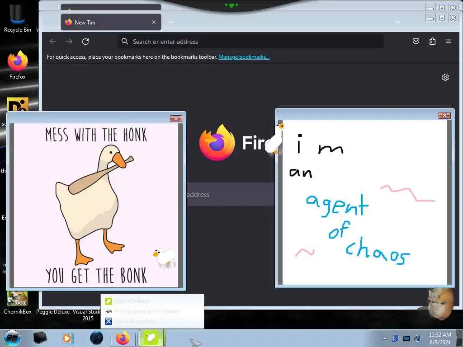Go back with Firefox's back arrow
The height and width of the screenshot is (347, 463).
pyautogui.click(x=53, y=42)
